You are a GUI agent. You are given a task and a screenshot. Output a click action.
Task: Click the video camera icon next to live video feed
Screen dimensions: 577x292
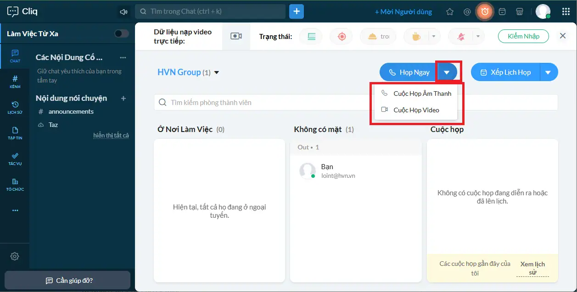click(236, 36)
